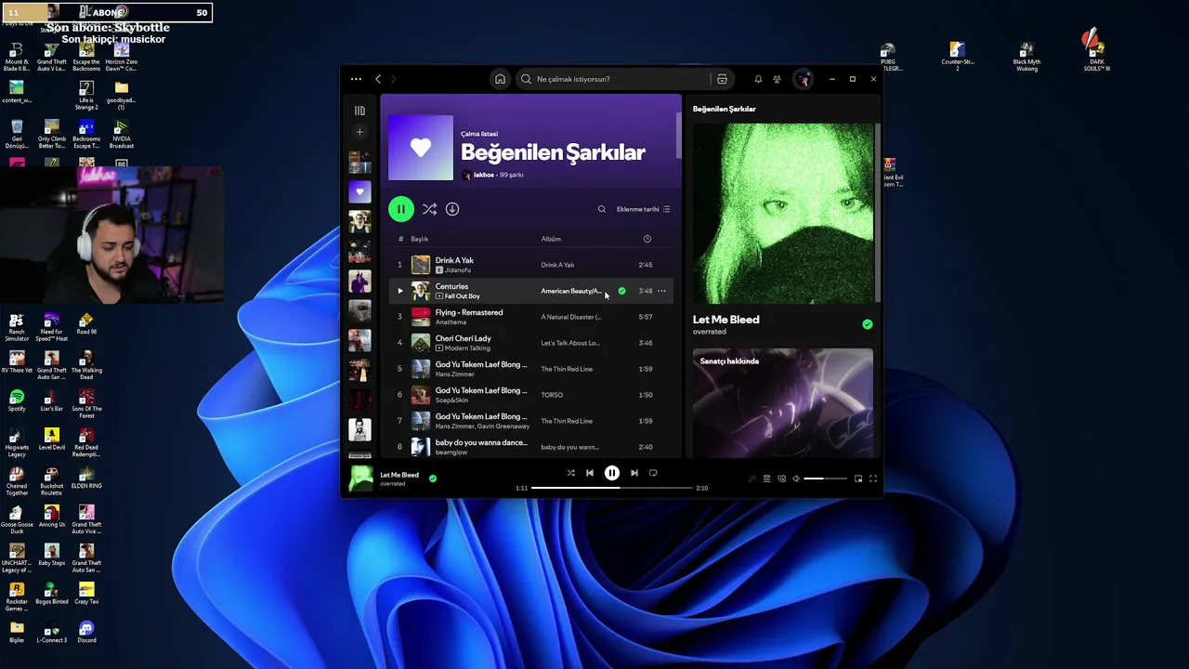Open the play queue icon
The image size is (1189, 669).
[766, 479]
